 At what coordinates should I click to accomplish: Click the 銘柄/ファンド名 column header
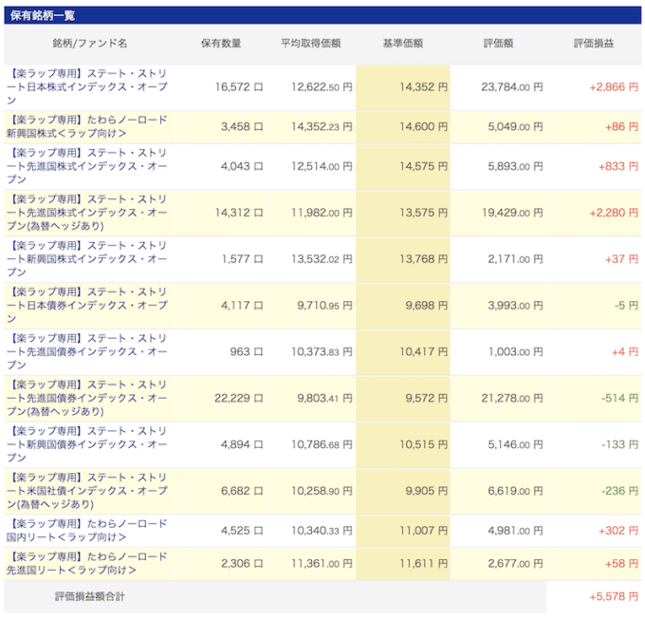point(90,44)
